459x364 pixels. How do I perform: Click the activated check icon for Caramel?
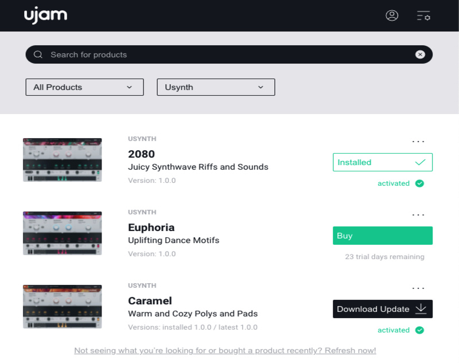tap(419, 330)
